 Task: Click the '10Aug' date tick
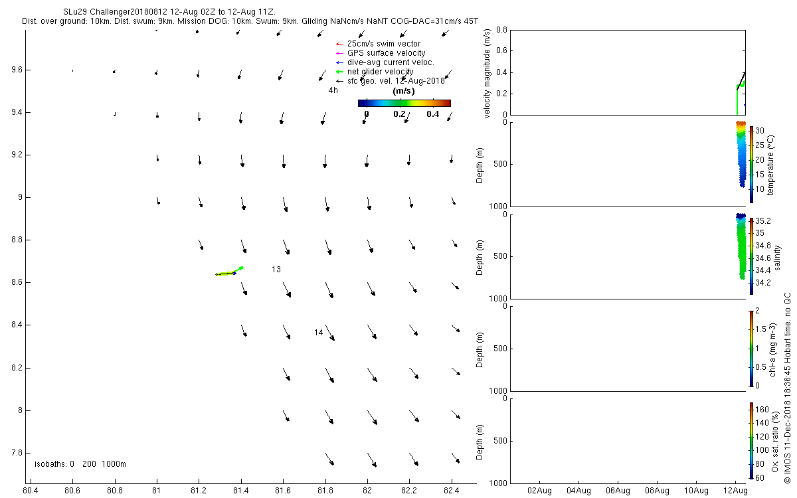tap(696, 490)
